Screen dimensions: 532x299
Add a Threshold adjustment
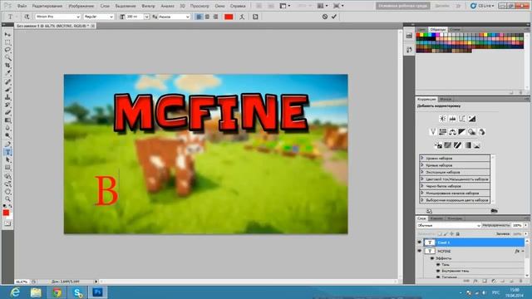pyautogui.click(x=458, y=145)
